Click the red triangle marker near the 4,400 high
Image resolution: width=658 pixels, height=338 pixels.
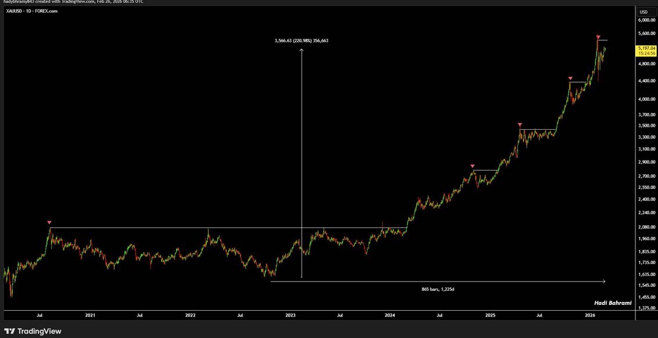pos(570,79)
